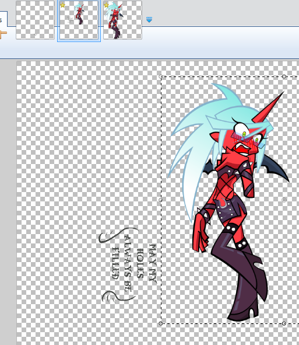Click the left-middle selection edge handle
This screenshot has width=299, height=345.
[161, 200]
